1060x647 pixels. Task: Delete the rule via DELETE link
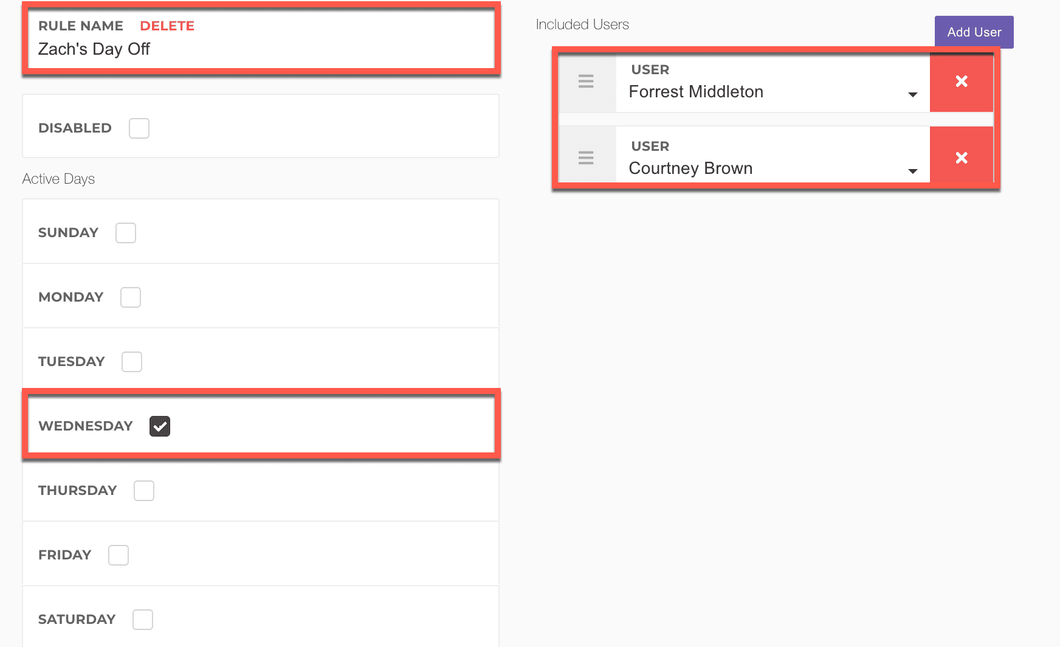pyautogui.click(x=167, y=26)
